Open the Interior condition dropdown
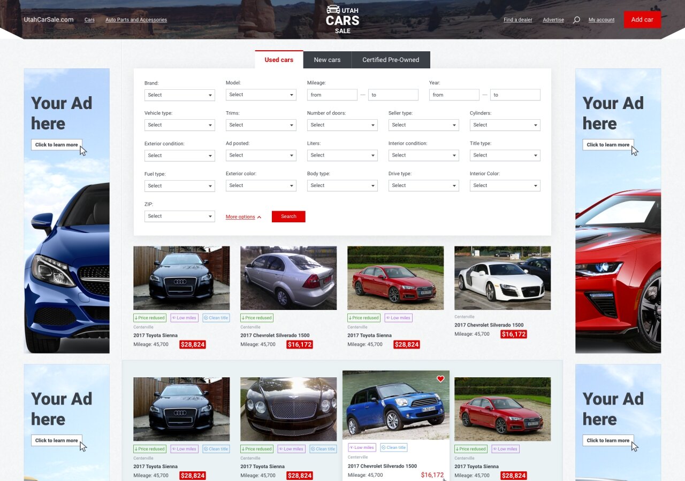This screenshot has height=481, width=685. (424, 156)
